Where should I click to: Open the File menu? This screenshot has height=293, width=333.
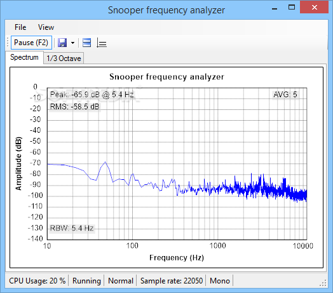[20, 27]
